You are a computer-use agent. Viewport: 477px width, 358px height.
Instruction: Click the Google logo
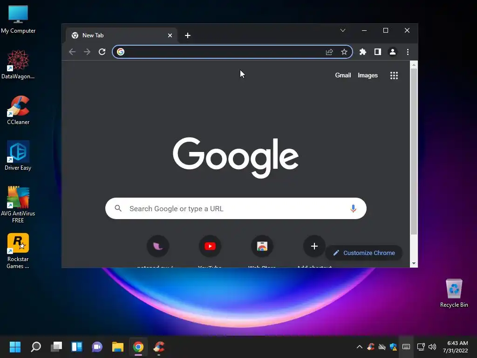(x=236, y=158)
